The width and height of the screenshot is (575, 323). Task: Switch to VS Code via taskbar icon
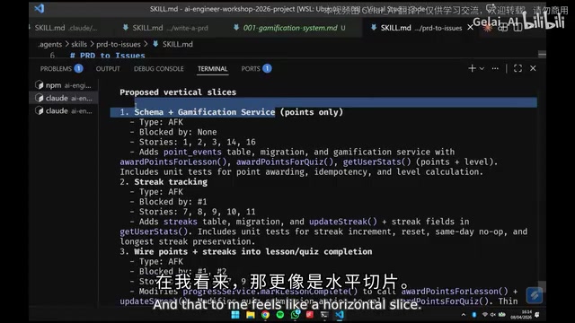click(340, 315)
